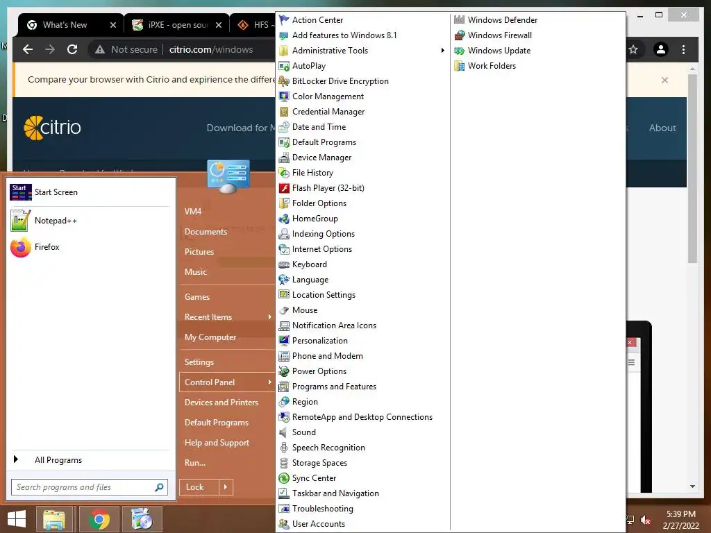
Task: Click the clock showing 5:39 PM
Action: 680,514
